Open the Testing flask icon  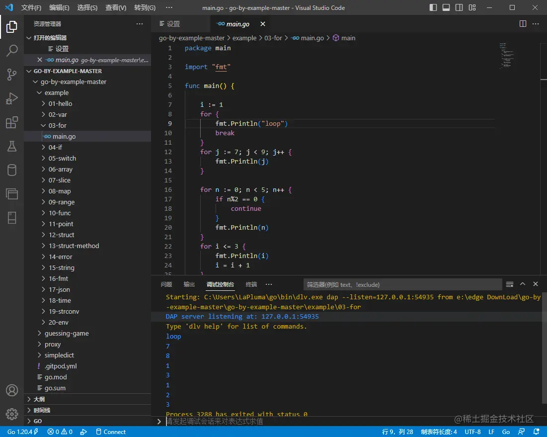[12, 146]
